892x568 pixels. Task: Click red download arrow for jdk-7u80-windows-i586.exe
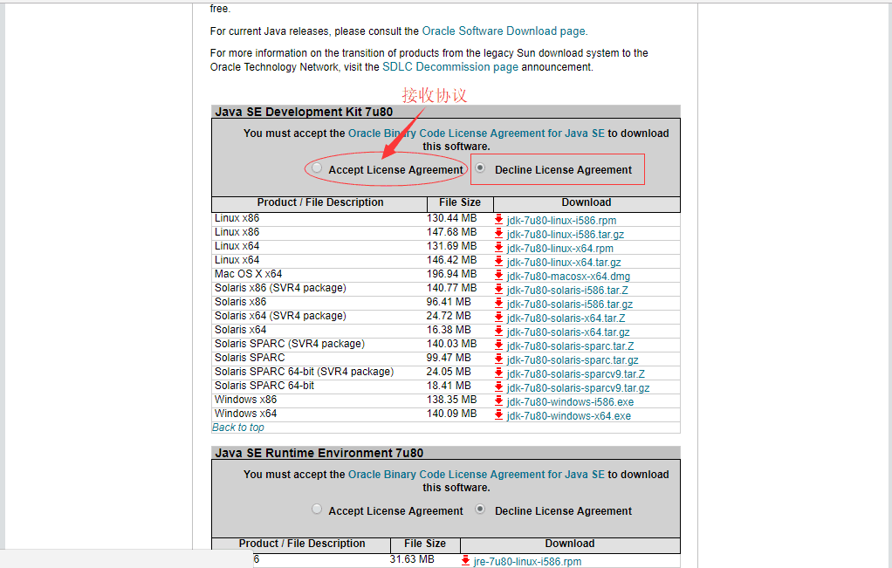(499, 400)
